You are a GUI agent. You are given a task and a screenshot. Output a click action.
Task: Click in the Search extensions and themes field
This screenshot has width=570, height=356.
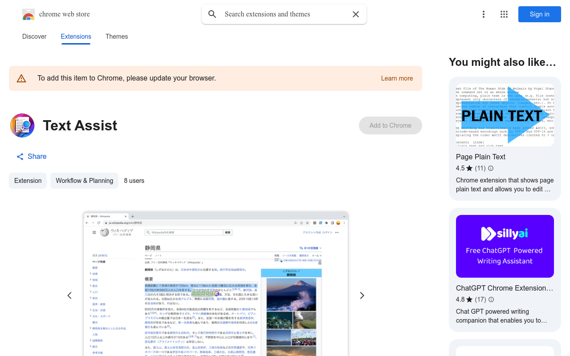tap(285, 14)
